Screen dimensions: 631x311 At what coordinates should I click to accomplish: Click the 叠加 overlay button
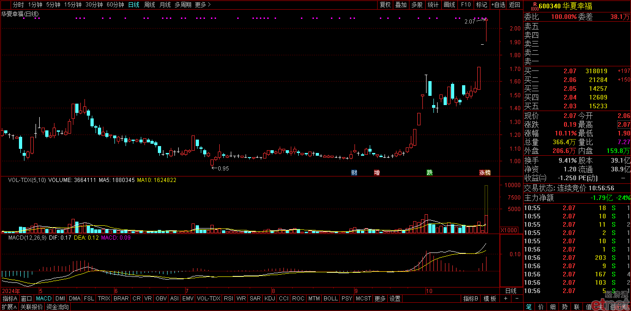coord(401,5)
